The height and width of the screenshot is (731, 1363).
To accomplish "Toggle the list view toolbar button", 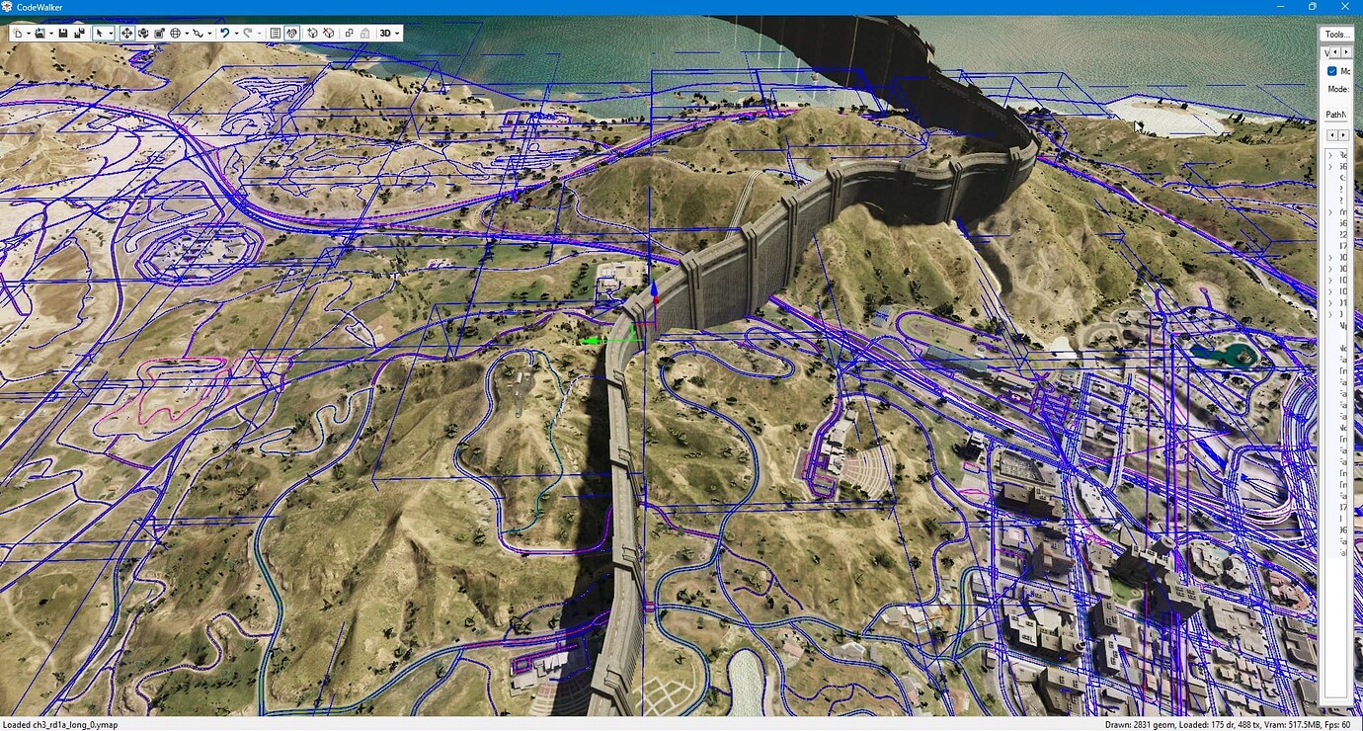I will (x=275, y=33).
